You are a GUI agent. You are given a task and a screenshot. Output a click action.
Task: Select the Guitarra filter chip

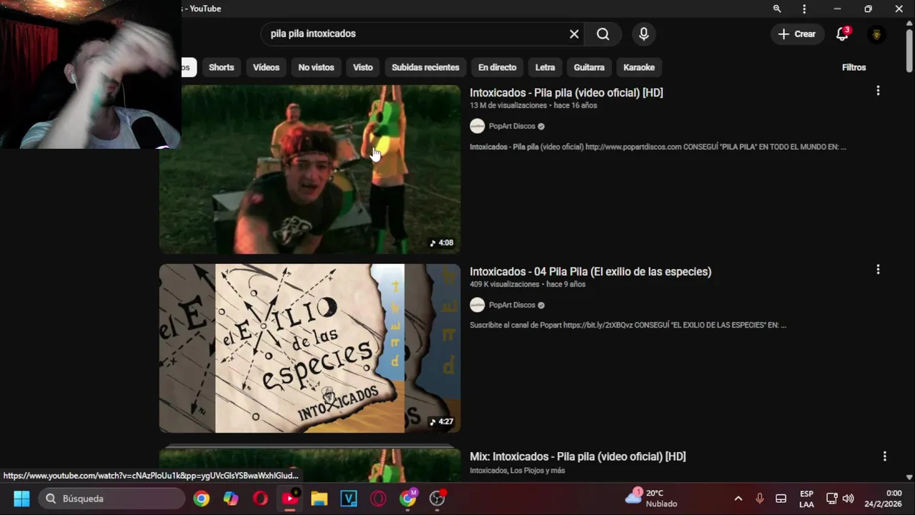(589, 67)
